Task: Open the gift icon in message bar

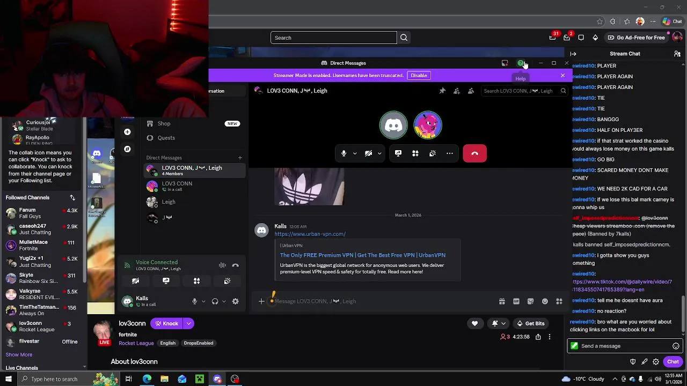Action: click(x=502, y=301)
